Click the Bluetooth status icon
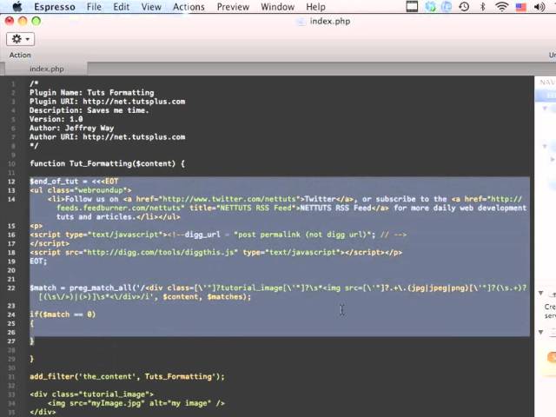 (482, 6)
